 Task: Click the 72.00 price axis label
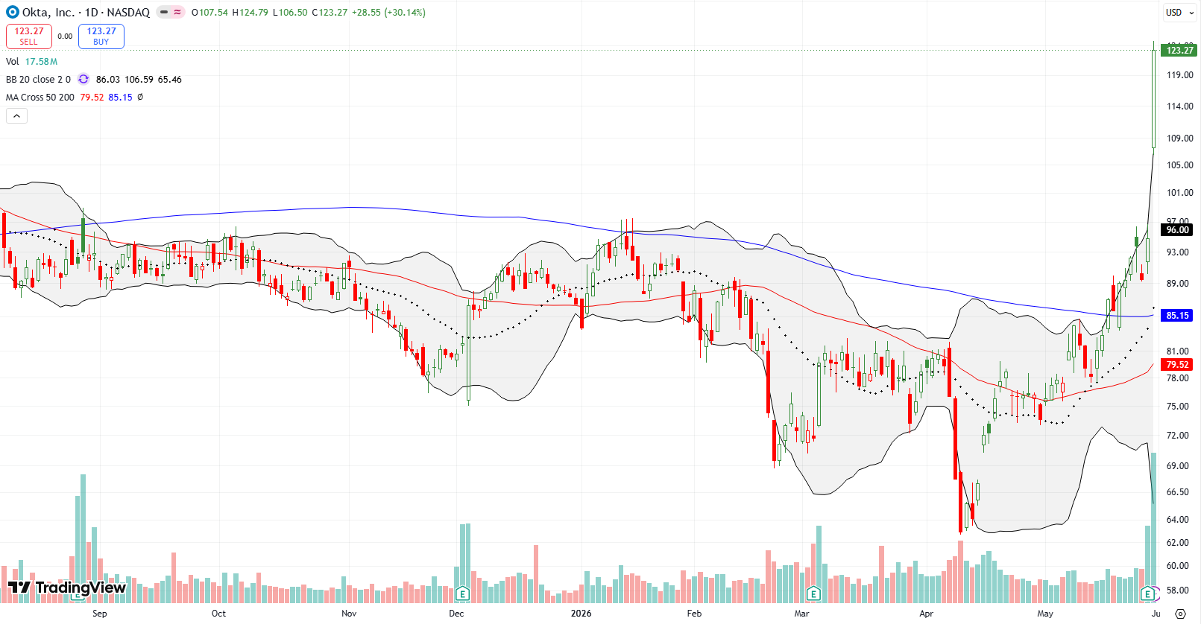pos(1178,435)
